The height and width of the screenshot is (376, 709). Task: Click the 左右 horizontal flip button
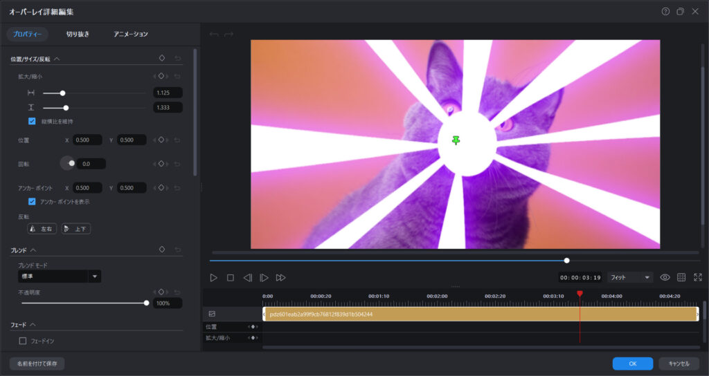click(42, 229)
